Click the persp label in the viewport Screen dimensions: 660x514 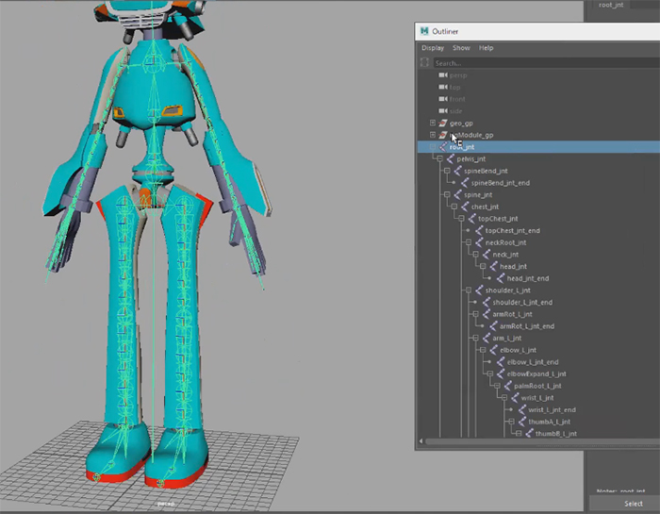coord(165,504)
